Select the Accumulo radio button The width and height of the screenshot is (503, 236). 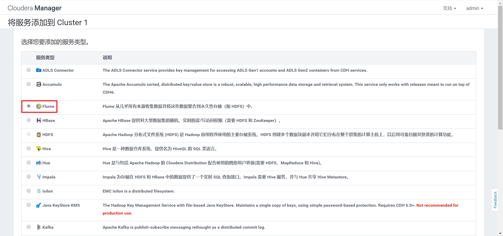[29, 84]
